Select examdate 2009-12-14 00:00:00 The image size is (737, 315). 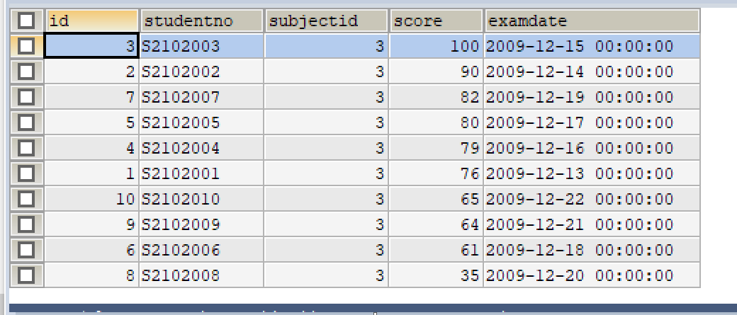point(592,71)
